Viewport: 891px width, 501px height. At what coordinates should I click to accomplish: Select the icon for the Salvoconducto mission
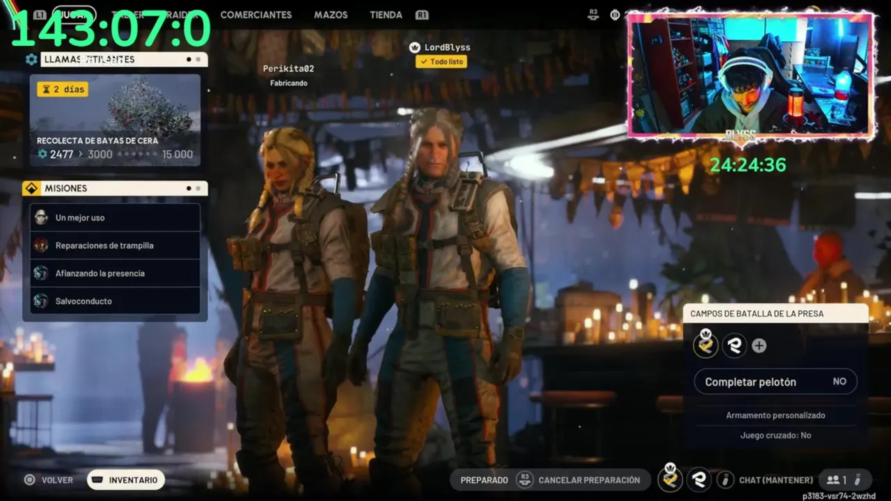point(41,301)
